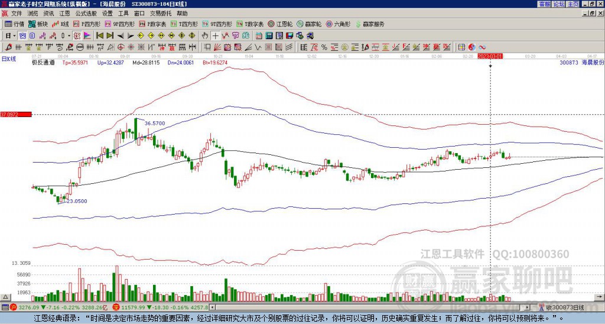Open the 设置 menu
Image resolution: width=605 pixels, height=324 pixels.
click(108, 14)
